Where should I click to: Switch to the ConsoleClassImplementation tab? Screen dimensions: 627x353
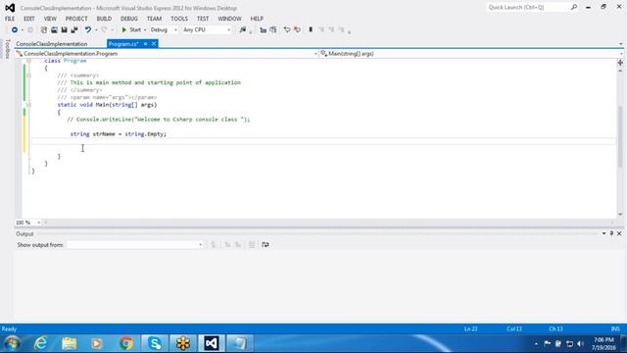[52, 44]
